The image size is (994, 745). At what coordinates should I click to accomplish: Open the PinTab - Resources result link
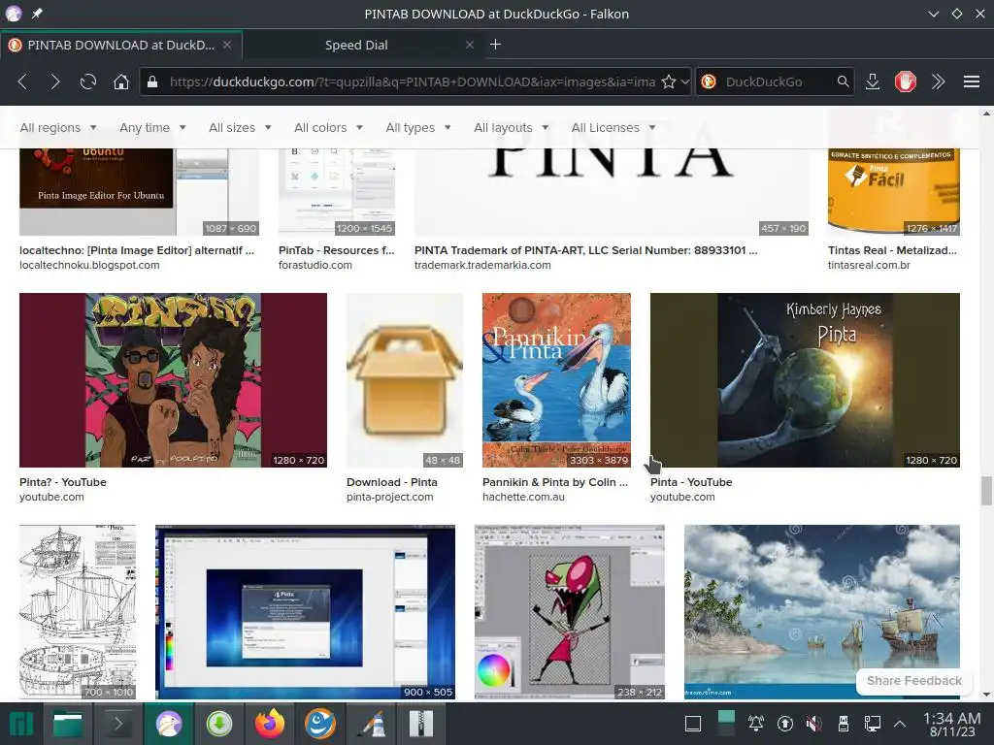pyautogui.click(x=336, y=250)
